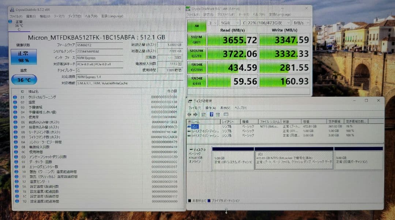Click the back arrow in Disk Management toolbar

pyautogui.click(x=189, y=114)
